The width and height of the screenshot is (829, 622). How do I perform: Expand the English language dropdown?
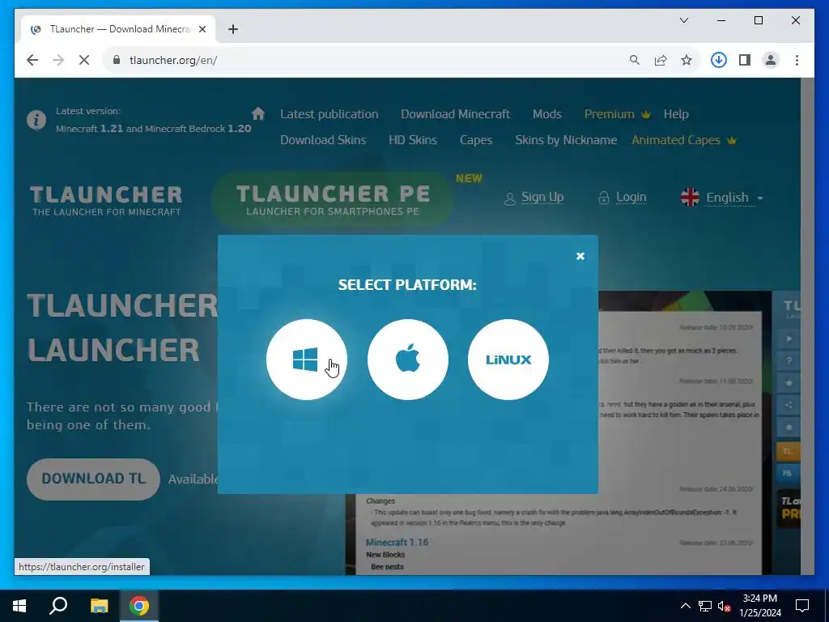coord(722,198)
